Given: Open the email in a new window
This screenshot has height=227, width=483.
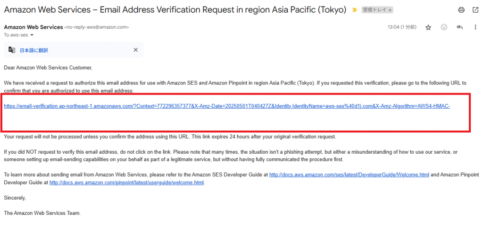Looking at the screenshot, I should point(475,10).
